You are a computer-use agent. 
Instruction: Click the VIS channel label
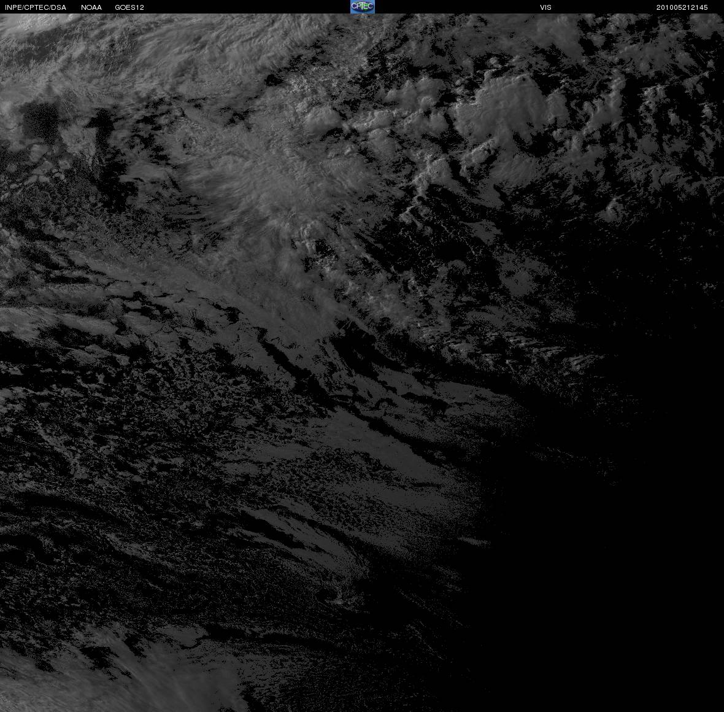545,7
